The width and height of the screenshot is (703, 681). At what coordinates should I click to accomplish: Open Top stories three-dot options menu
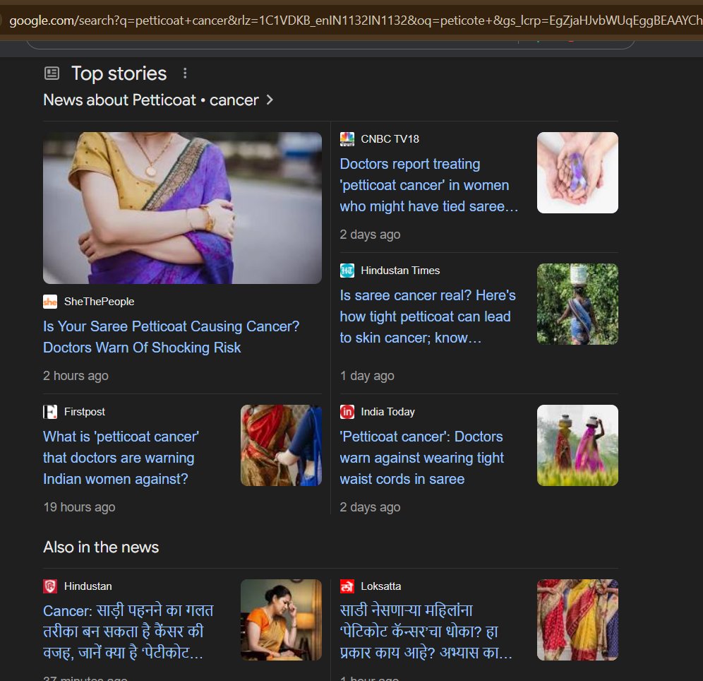tap(185, 73)
